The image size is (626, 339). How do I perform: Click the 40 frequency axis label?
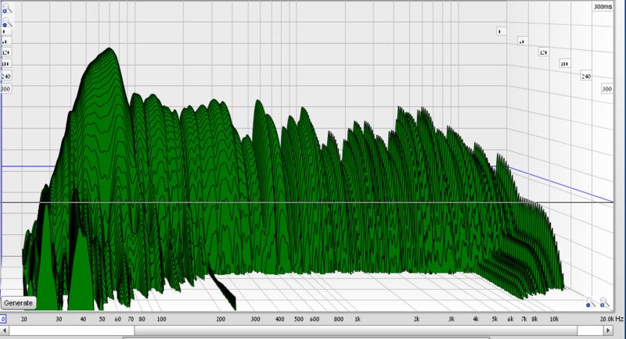[83, 319]
